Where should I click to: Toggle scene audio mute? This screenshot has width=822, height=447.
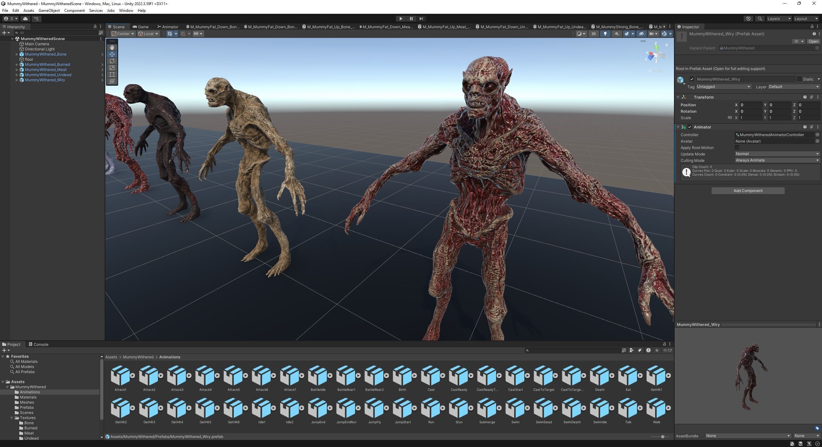tap(616, 34)
